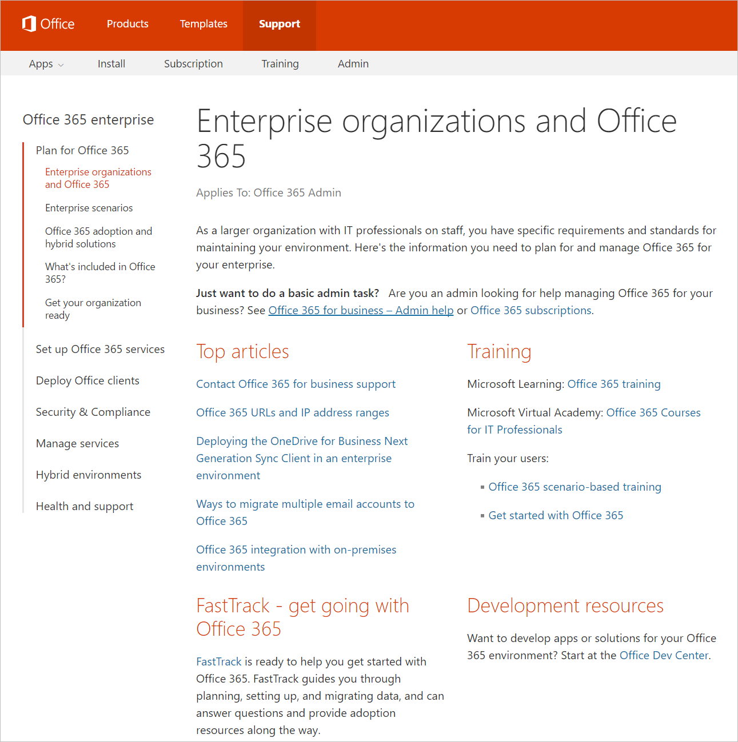Switch to the Templates menu item
Screen dimensions: 738x742
click(203, 24)
